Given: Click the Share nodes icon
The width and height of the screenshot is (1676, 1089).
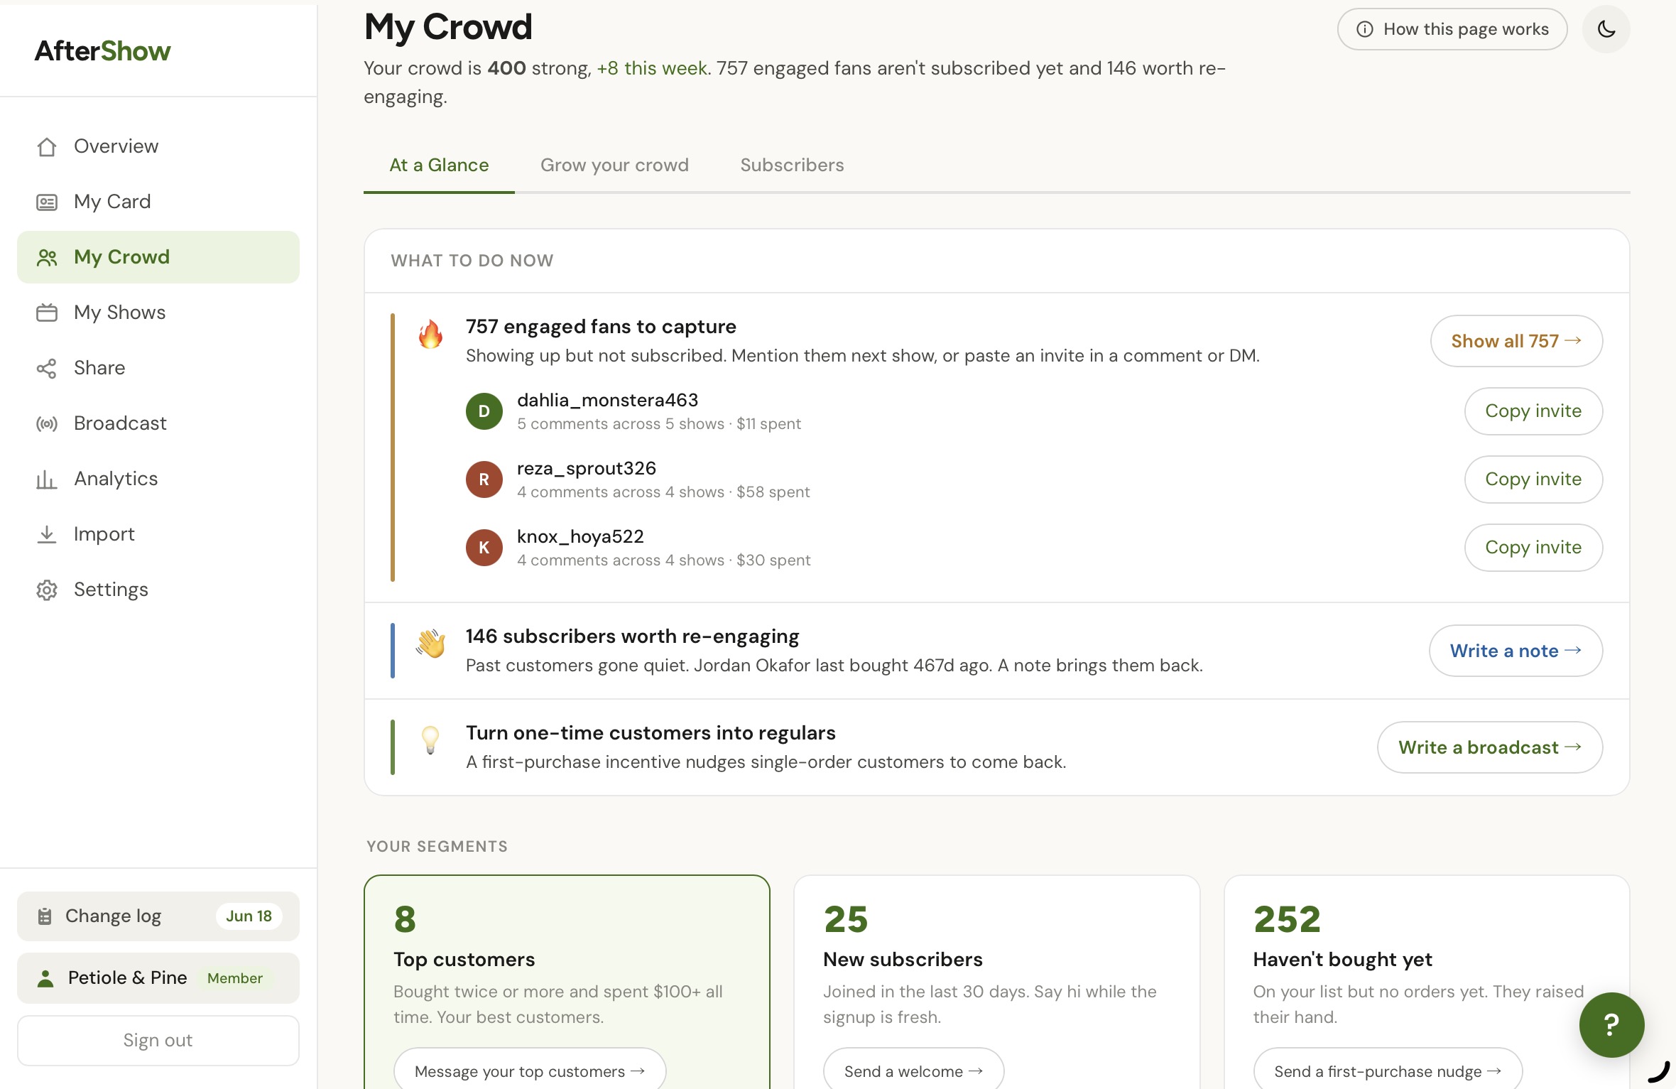Looking at the screenshot, I should coord(47,368).
